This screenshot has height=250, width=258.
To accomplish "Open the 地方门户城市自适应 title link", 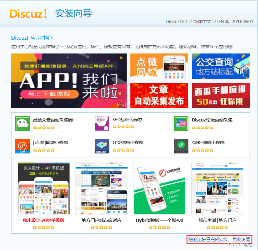I will click(x=102, y=220).
